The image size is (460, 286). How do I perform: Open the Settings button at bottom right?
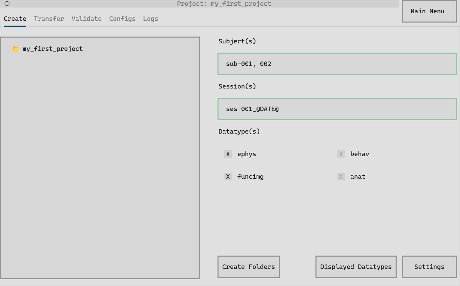coord(429,267)
